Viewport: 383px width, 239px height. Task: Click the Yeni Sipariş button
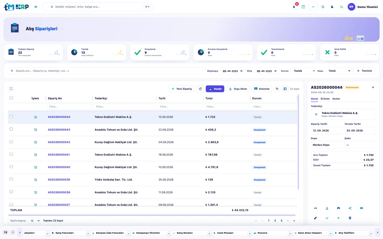pos(181,89)
